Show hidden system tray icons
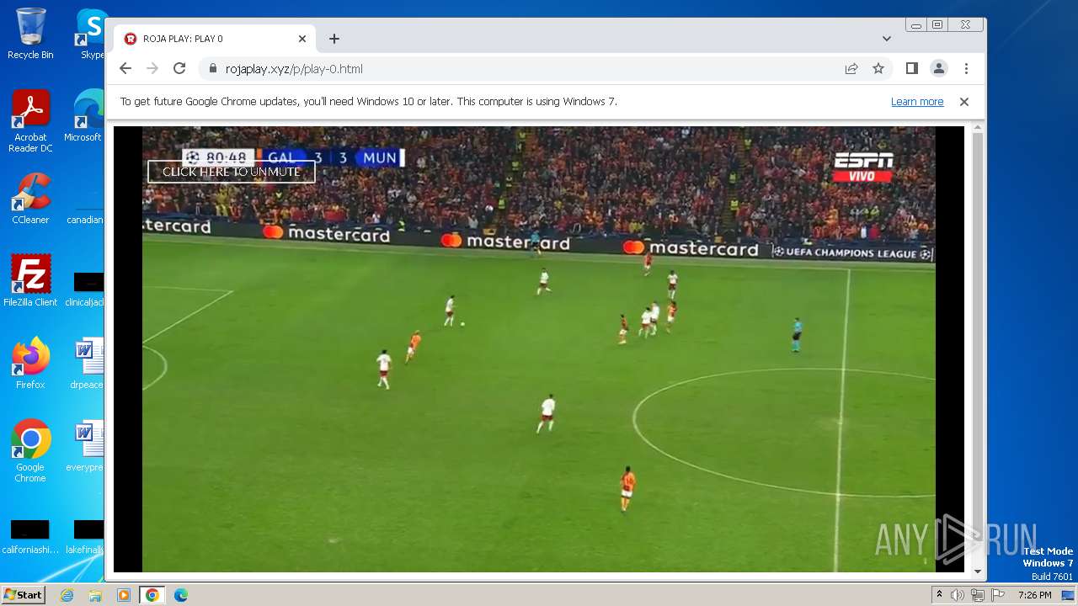The height and width of the screenshot is (606, 1078). 940,595
